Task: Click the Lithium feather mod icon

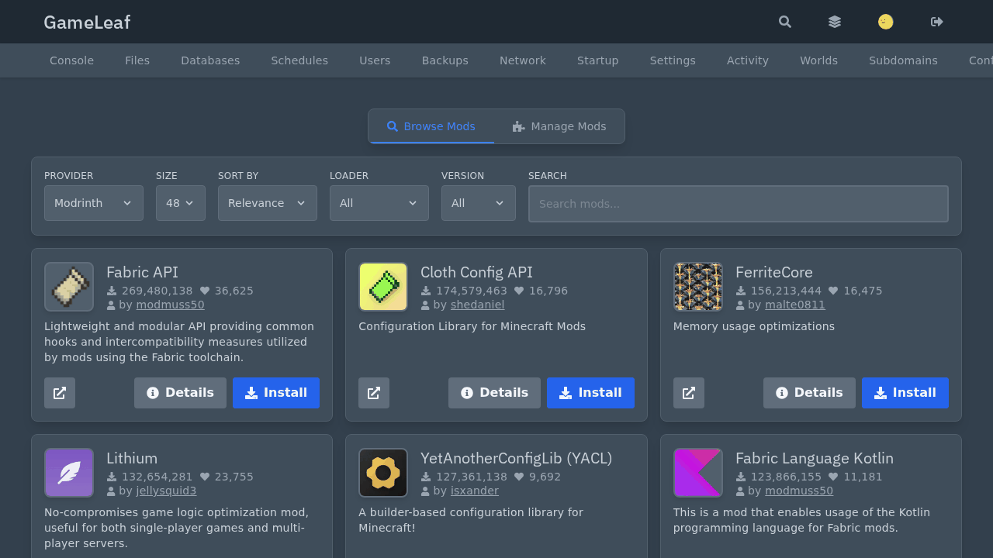Action: click(x=69, y=473)
